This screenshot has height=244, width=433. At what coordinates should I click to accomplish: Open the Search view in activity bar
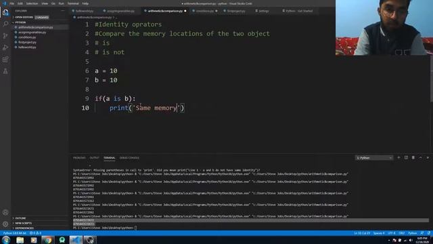(x=5, y=24)
